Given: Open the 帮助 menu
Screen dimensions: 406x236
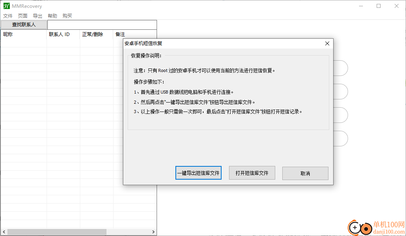Looking at the screenshot, I should (52, 16).
